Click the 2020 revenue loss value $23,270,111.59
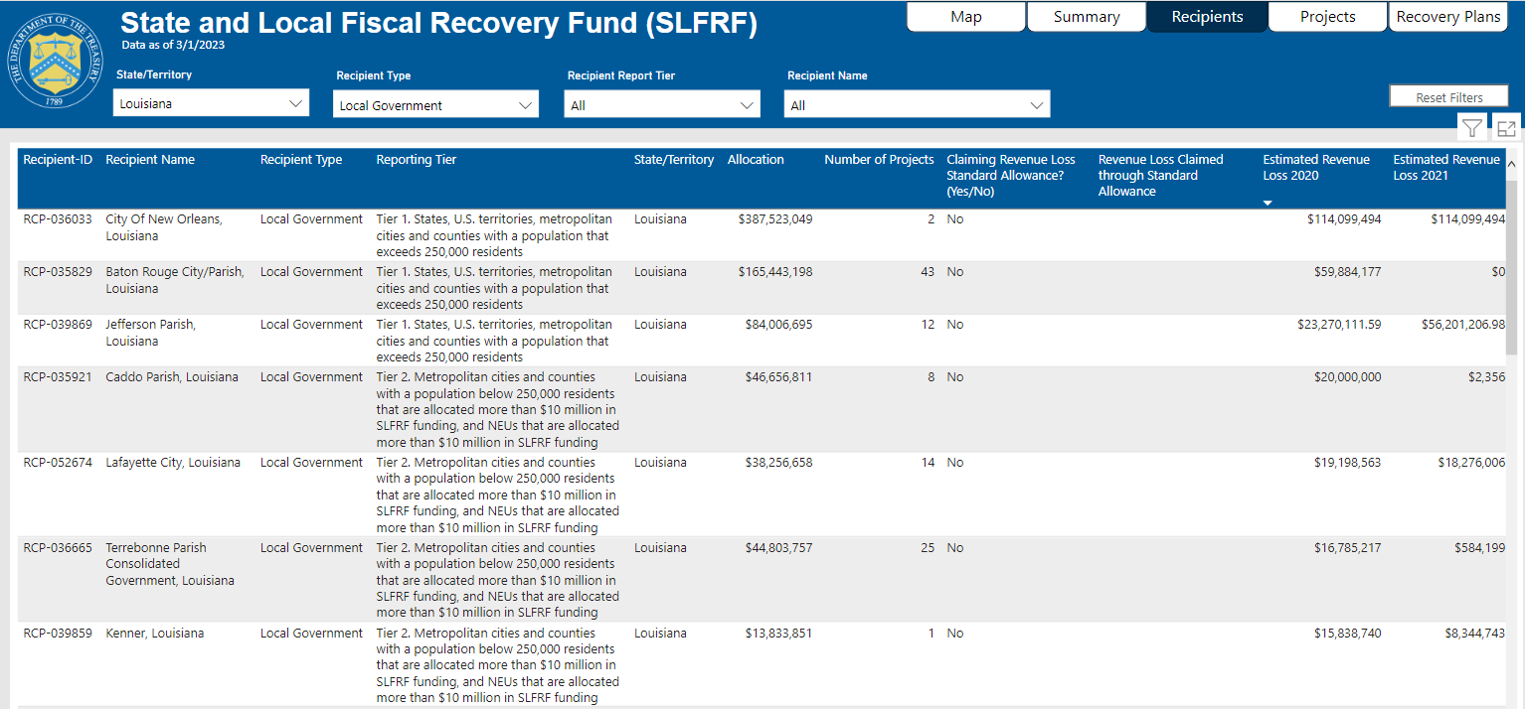 pos(1339,324)
